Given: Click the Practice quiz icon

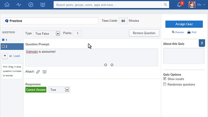Looking at the screenshot, I should (x=7, y=21).
